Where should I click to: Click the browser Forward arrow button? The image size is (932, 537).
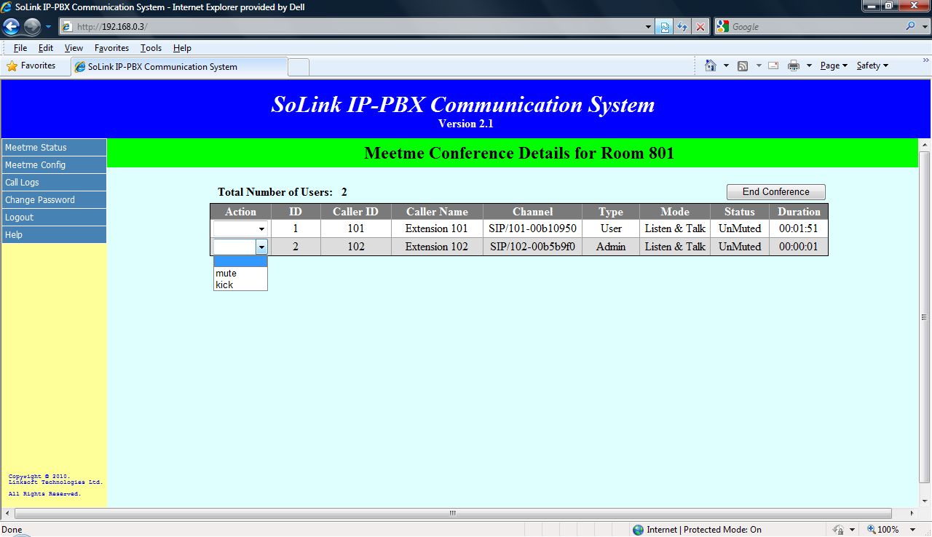point(32,27)
